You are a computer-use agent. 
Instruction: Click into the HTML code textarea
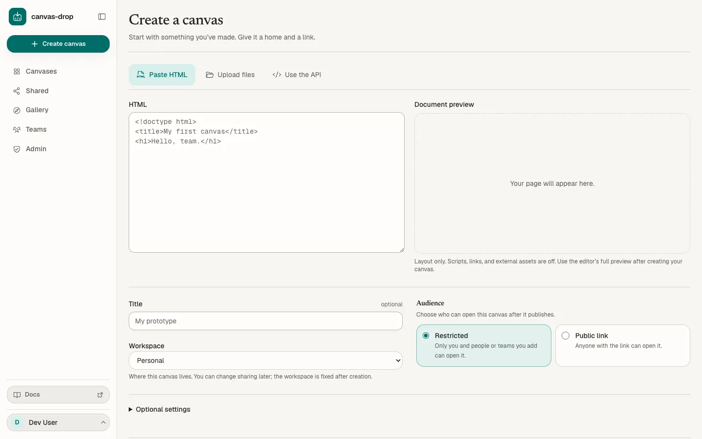point(267,182)
